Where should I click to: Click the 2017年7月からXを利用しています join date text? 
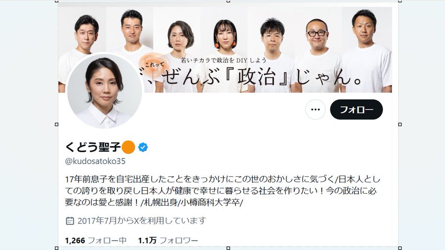pyautogui.click(x=141, y=220)
